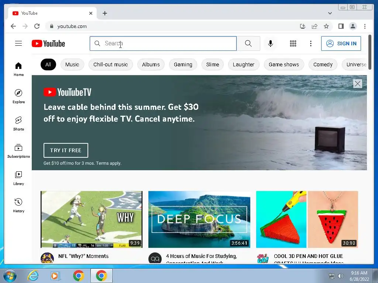378x283 pixels.
Task: View site information lock icon
Action: [x=51, y=26]
